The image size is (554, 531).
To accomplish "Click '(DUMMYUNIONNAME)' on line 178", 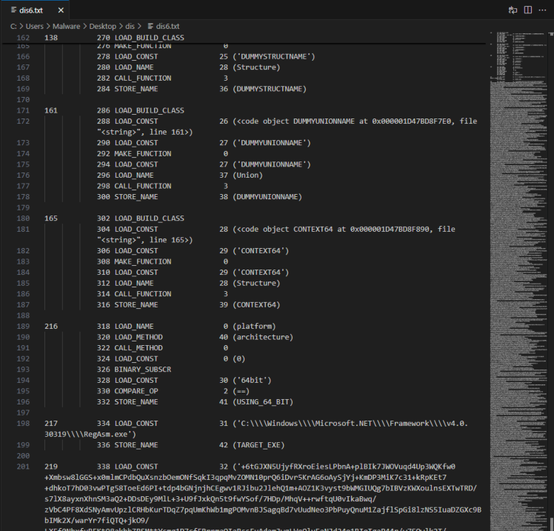I will click(267, 197).
